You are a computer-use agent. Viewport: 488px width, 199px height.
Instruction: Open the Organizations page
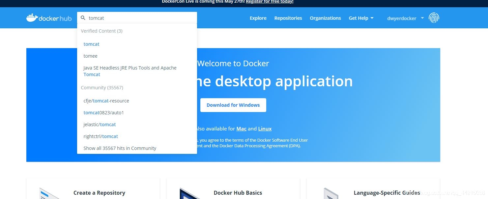click(325, 18)
